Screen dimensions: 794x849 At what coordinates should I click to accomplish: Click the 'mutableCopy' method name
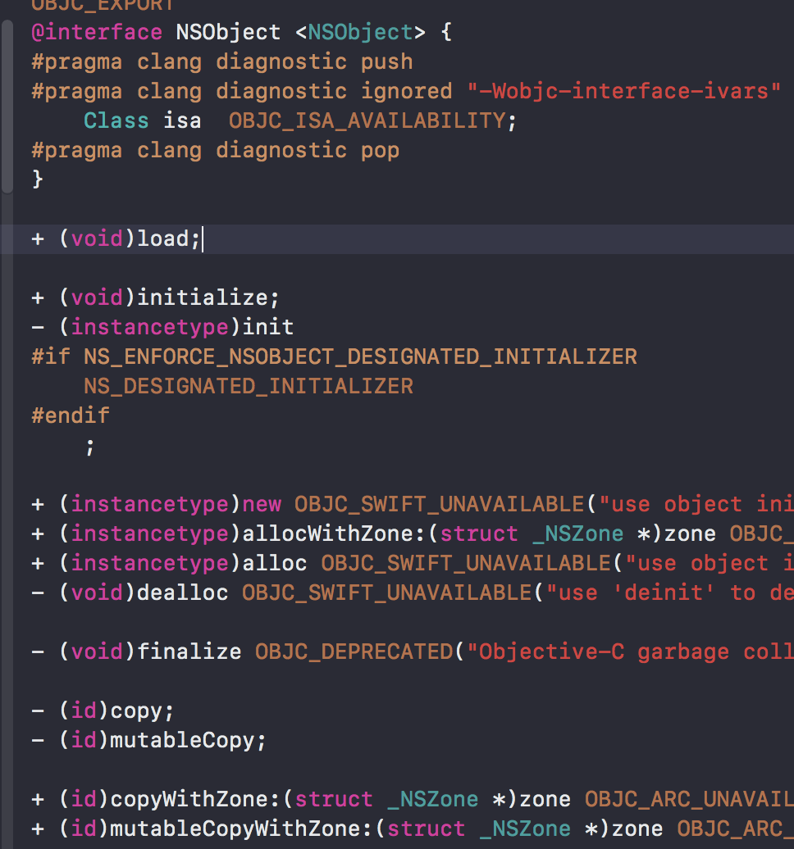pos(183,741)
